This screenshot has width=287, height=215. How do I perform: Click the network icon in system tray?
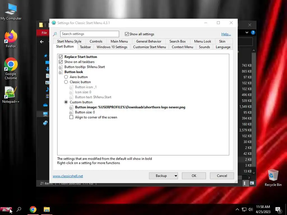244,209
